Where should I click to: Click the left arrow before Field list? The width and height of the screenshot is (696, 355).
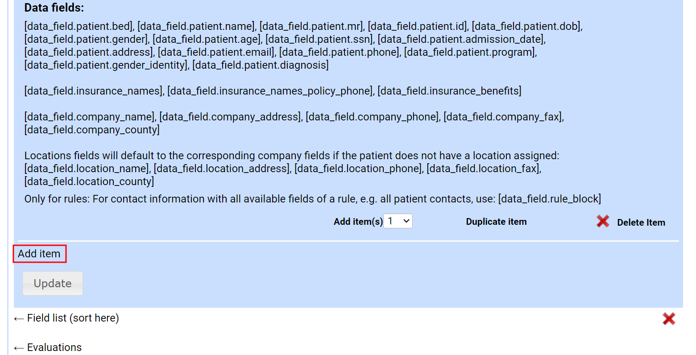coord(19,318)
